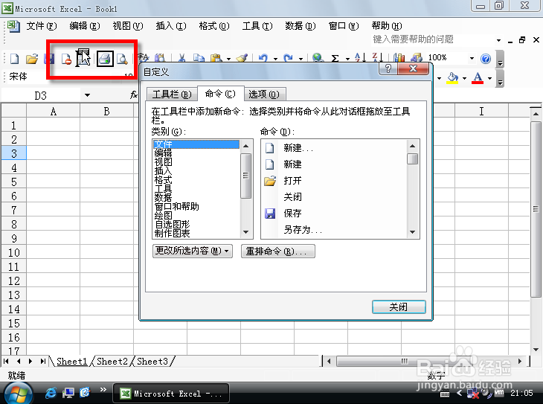Open the Fill Color dropdown arrow
The height and width of the screenshot is (404, 543).
tap(464, 78)
